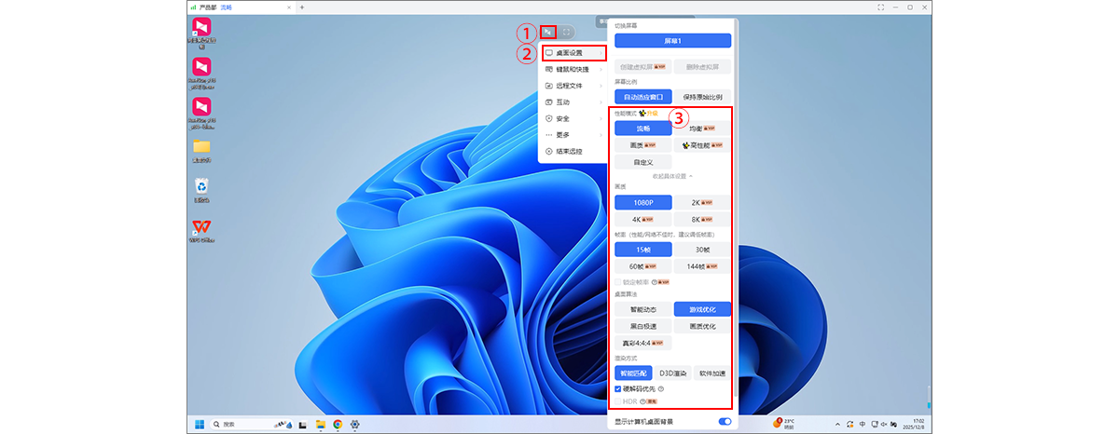This screenshot has height=434, width=1119.
Task: Open the weather widget showing 23°C
Action: click(x=785, y=424)
